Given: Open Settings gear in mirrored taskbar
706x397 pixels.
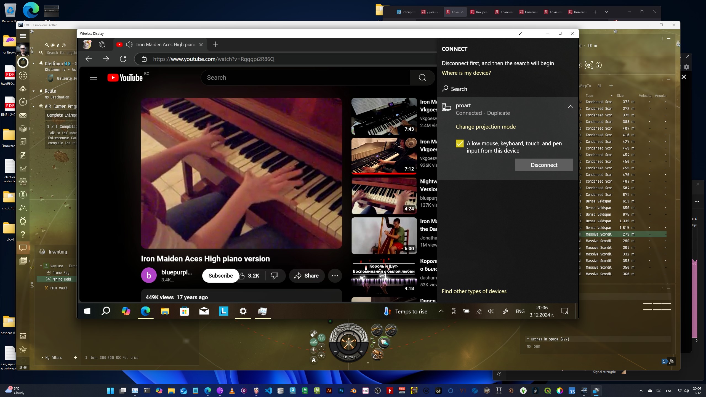Looking at the screenshot, I should (x=243, y=311).
